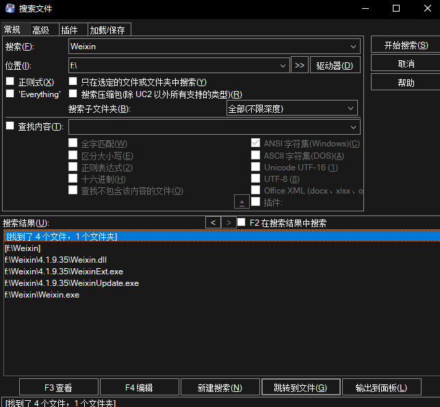Select the 找到了 4 个文件 summary row
The height and width of the screenshot is (407, 440).
pos(222,236)
